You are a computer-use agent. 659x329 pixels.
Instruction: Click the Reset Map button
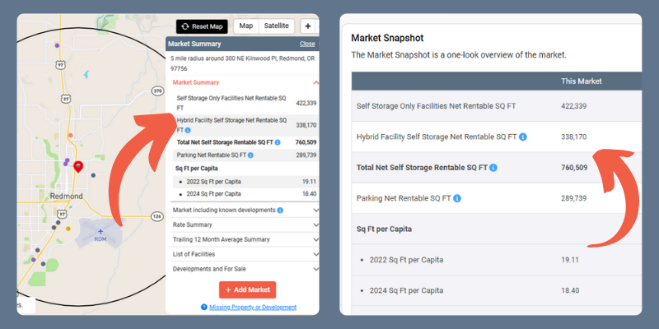point(202,26)
